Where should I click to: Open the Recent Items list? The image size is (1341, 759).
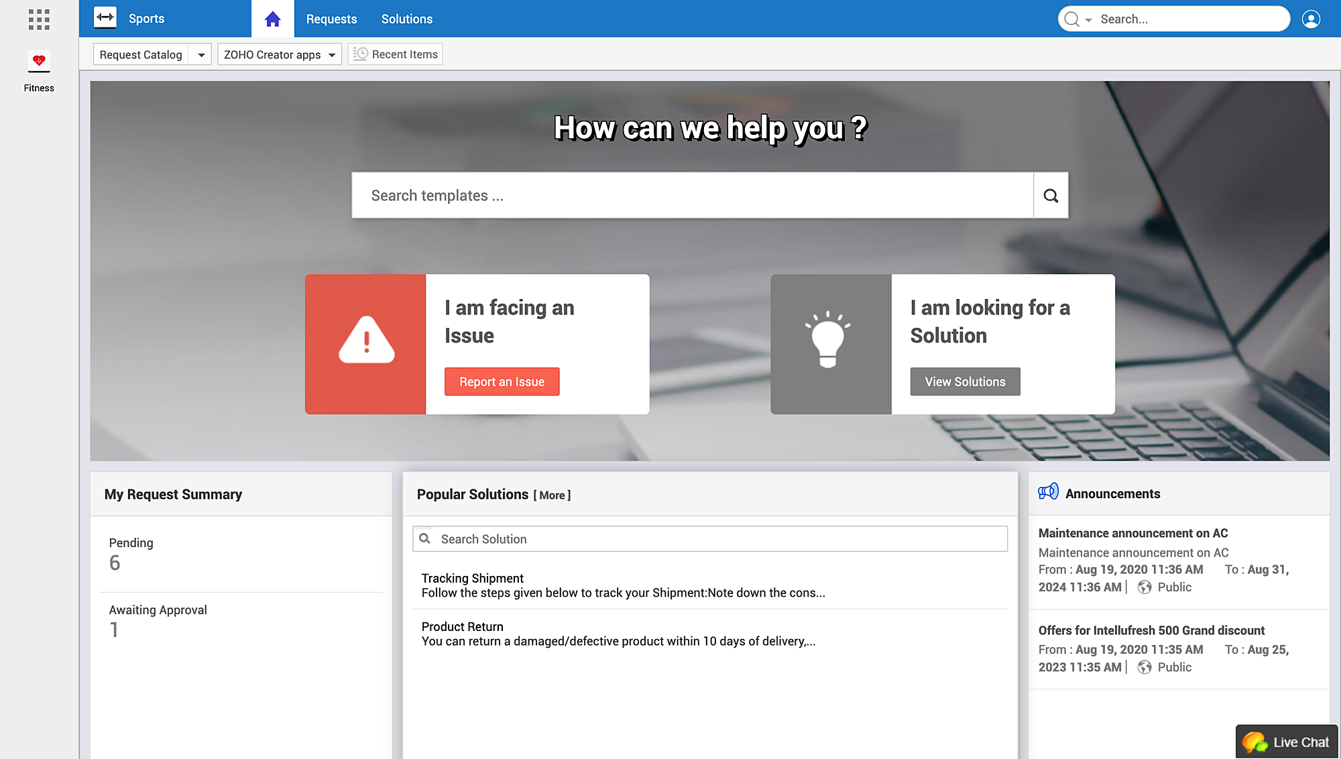coord(396,54)
